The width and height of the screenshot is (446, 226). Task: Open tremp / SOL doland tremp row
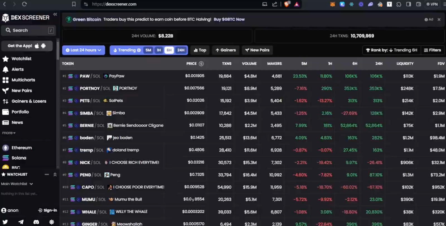click(x=253, y=150)
